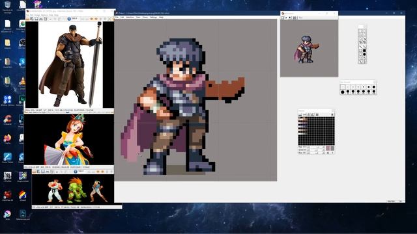Open the View menu in the pixel editor
417x234 pixels.
(138, 18)
